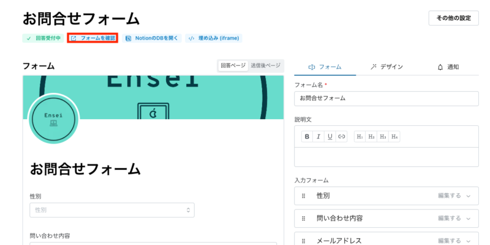Click the 回答受付中 status badge
This screenshot has width=490, height=245.
pos(43,38)
